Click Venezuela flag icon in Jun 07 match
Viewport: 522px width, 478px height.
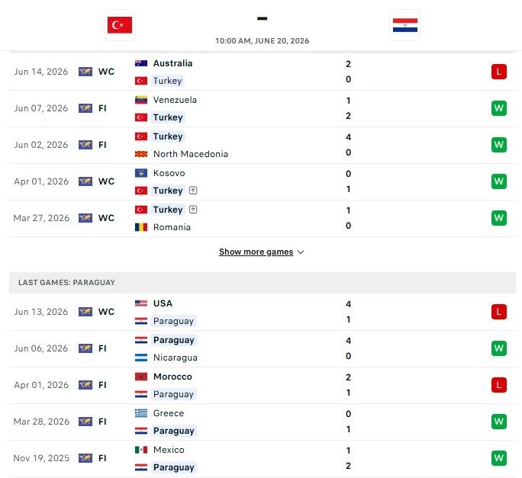coord(141,100)
